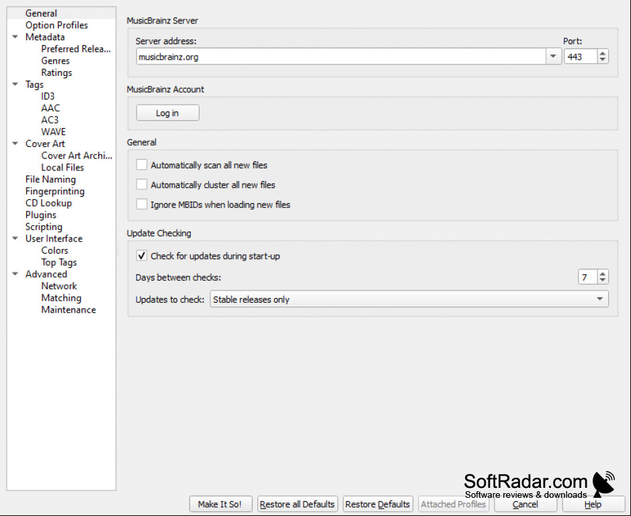Increase the Port number with up arrow
631x516 pixels.
point(602,53)
